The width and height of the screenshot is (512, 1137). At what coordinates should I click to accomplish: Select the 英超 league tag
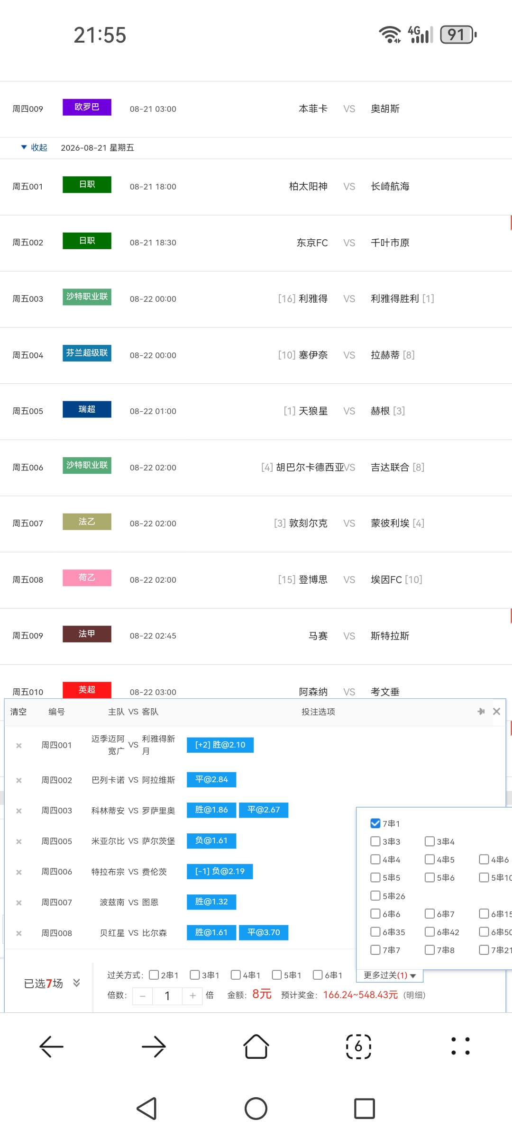pos(87,690)
